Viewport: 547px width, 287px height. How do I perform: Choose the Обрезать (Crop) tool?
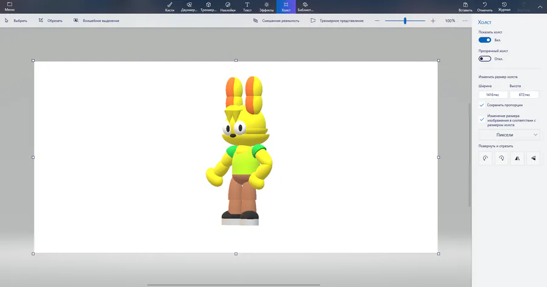[x=50, y=21]
